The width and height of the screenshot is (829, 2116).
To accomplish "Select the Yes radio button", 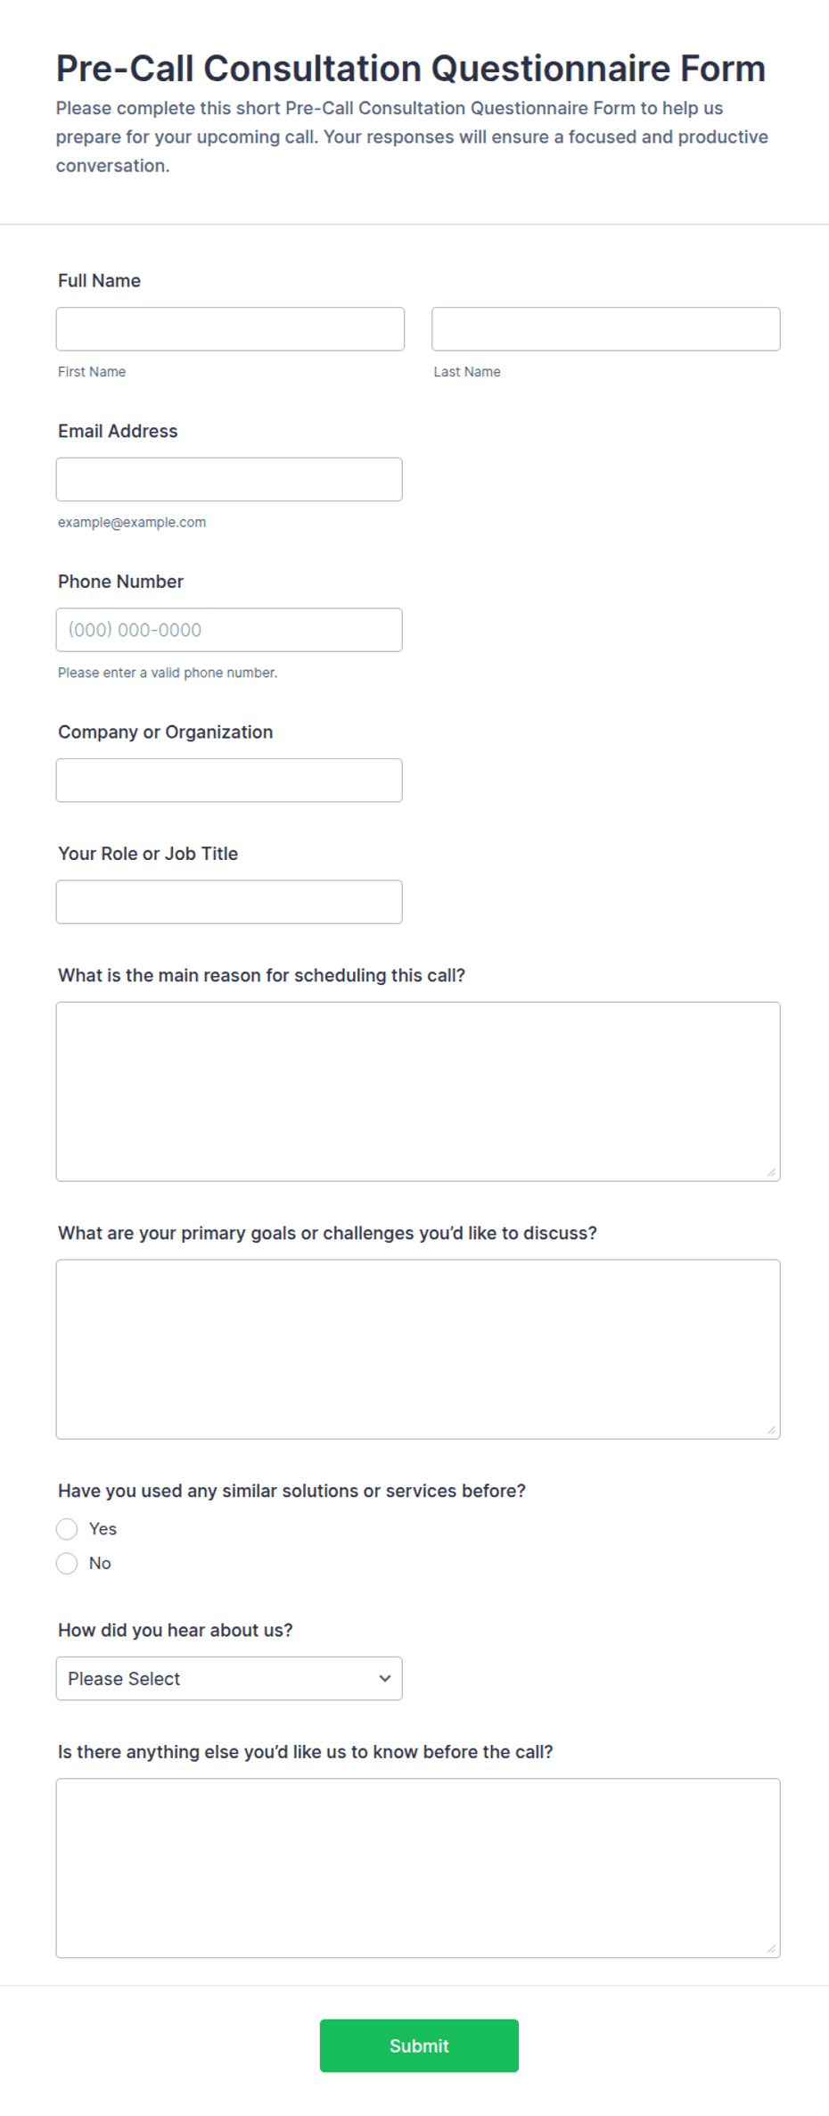I will tap(67, 1529).
